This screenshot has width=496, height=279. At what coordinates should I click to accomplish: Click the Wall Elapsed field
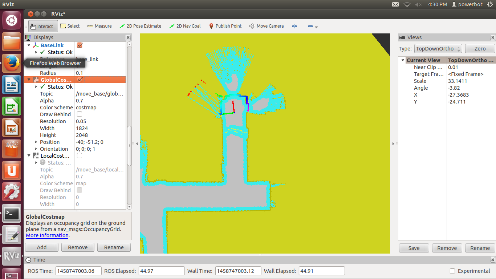click(321, 271)
